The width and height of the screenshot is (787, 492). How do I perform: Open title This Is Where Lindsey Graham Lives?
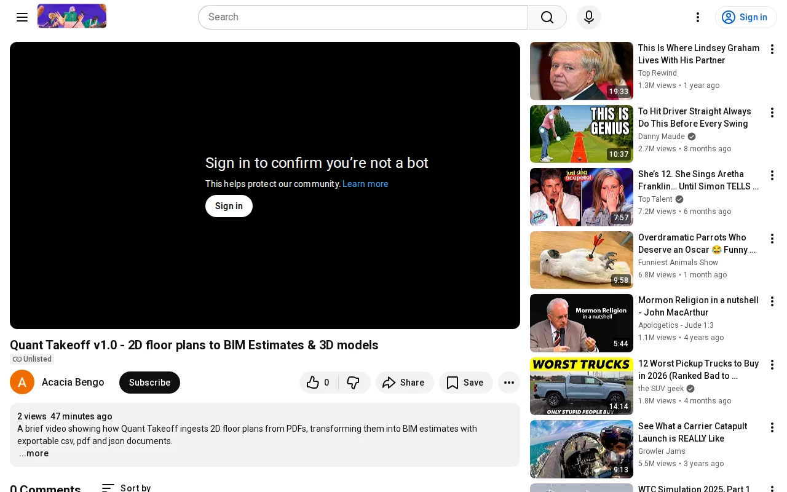click(699, 54)
